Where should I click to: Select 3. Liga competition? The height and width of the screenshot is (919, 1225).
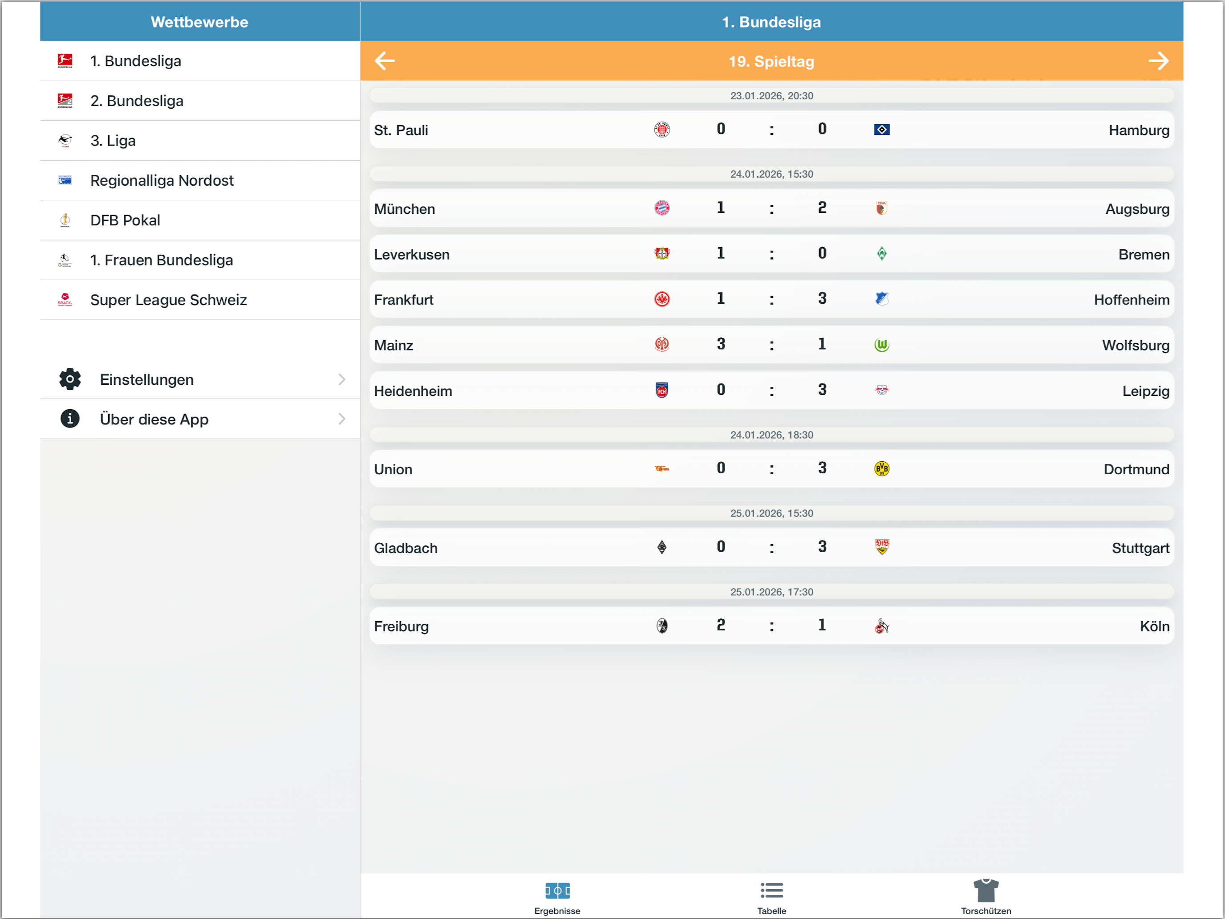(200, 141)
